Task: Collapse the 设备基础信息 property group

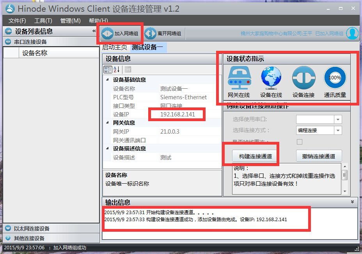Action: [108, 80]
